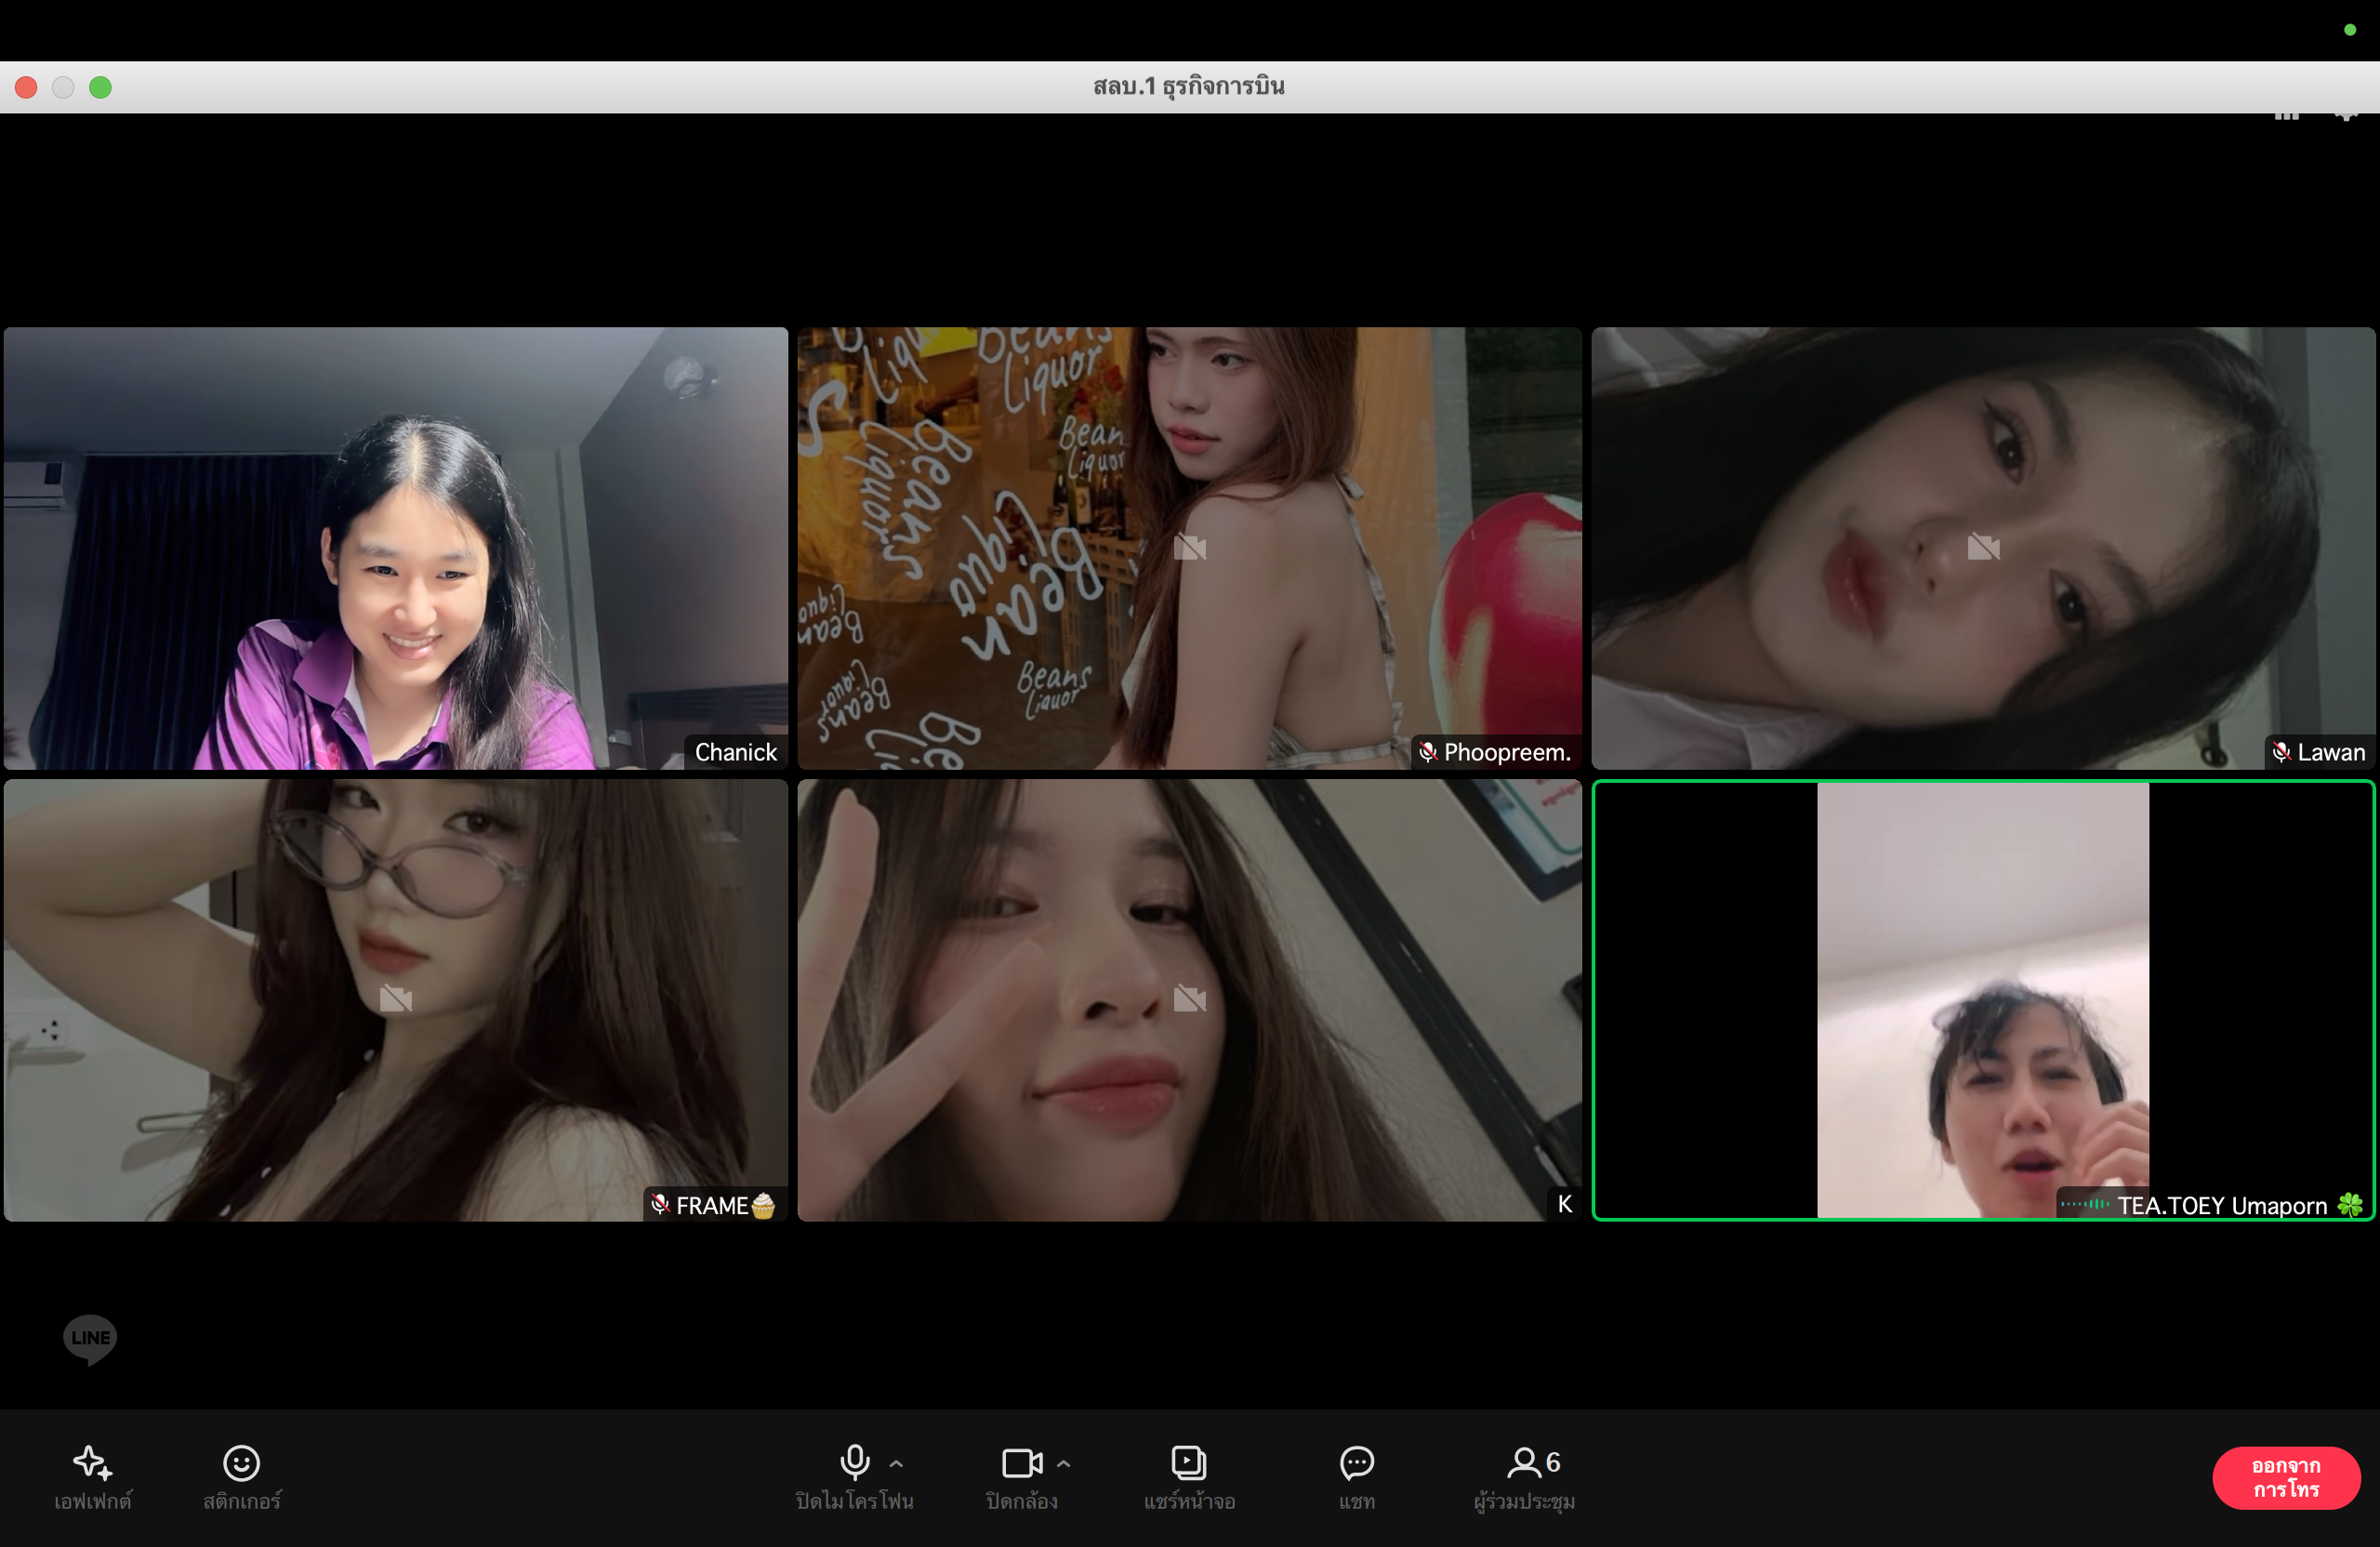2380x1547 pixels.
Task: Click the muted mic icon beside Lawan
Action: point(2281,752)
